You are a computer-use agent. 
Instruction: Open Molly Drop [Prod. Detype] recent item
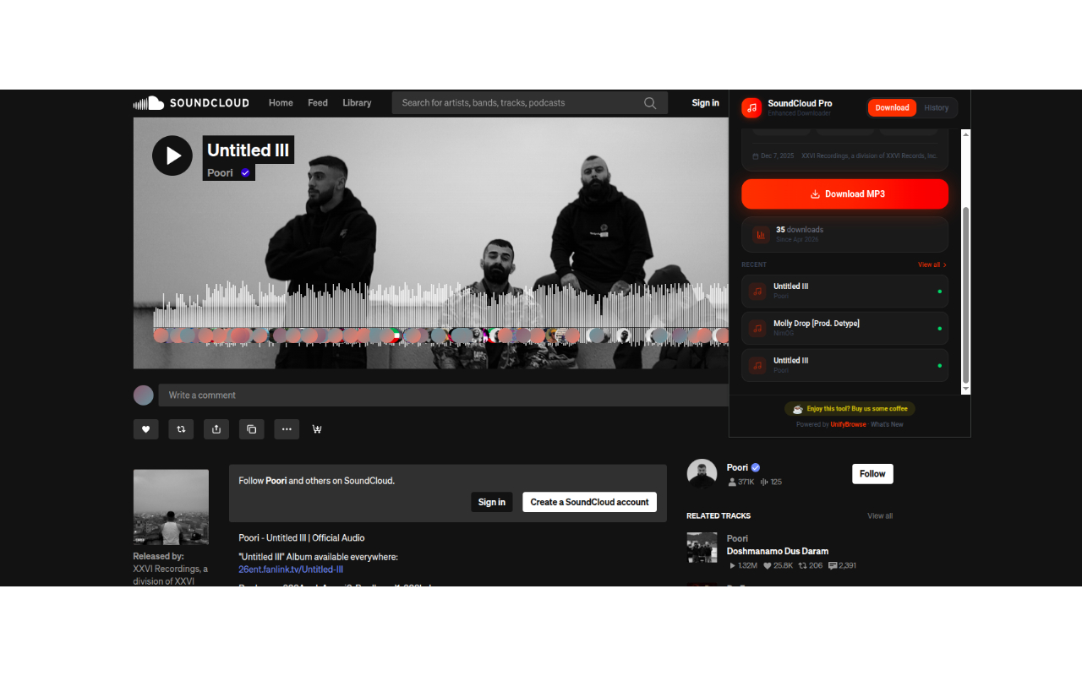(x=844, y=328)
